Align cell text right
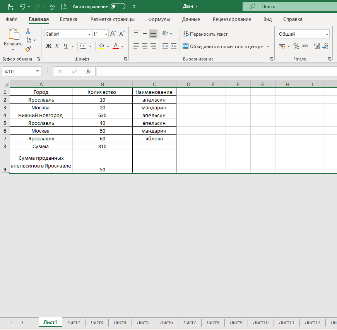This screenshot has width=337, height=330. click(x=153, y=46)
